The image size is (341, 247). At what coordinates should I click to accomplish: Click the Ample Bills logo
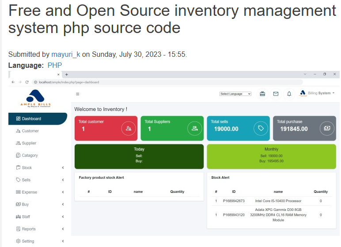click(35, 99)
